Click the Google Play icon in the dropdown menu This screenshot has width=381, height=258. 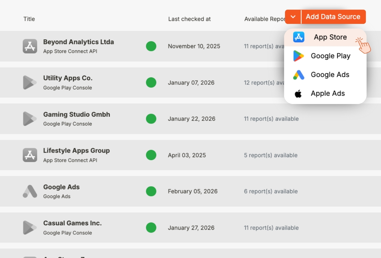[299, 56]
